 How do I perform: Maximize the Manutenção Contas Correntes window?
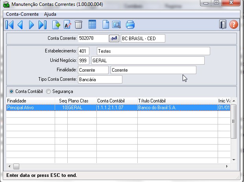pos(216,3)
